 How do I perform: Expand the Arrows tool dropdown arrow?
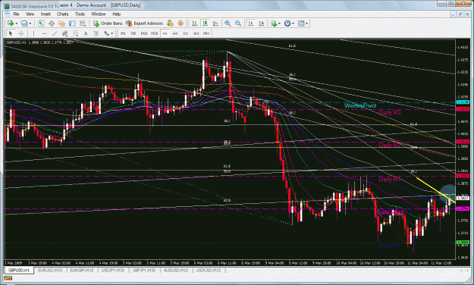[x=111, y=33]
